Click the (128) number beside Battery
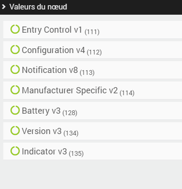 [70, 113]
